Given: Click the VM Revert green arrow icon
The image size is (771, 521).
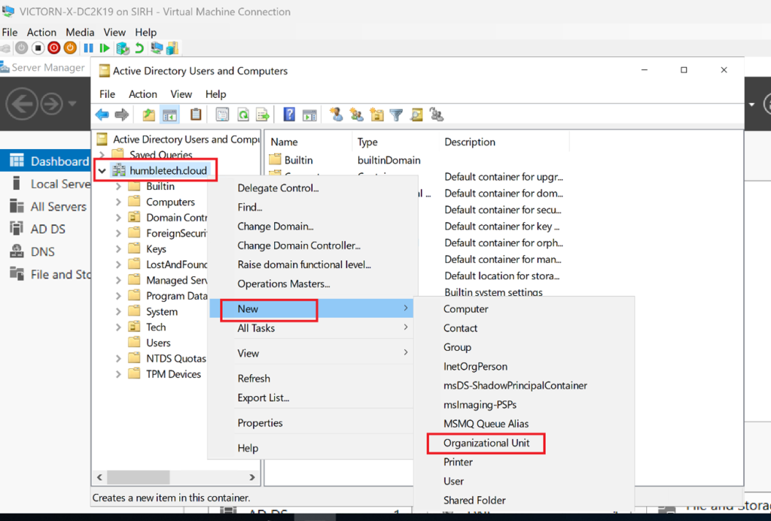Looking at the screenshot, I should pos(139,48).
